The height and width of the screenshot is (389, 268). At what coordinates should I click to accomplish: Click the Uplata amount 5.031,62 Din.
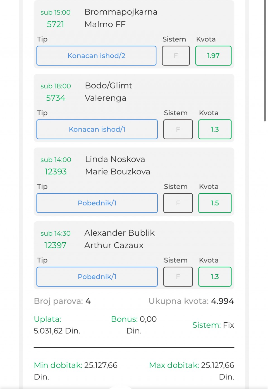[x=57, y=331]
